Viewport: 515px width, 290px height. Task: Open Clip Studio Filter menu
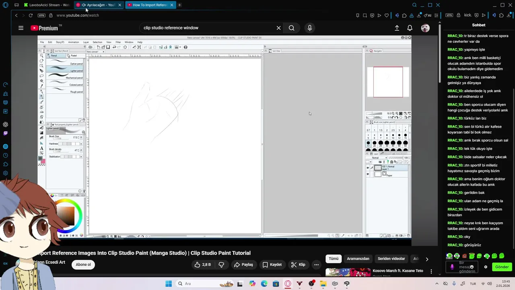[118, 42]
